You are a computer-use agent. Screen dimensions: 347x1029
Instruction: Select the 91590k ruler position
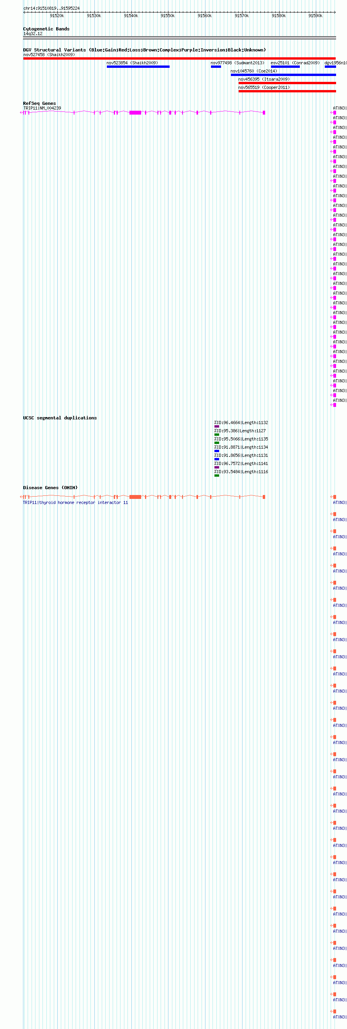point(315,16)
